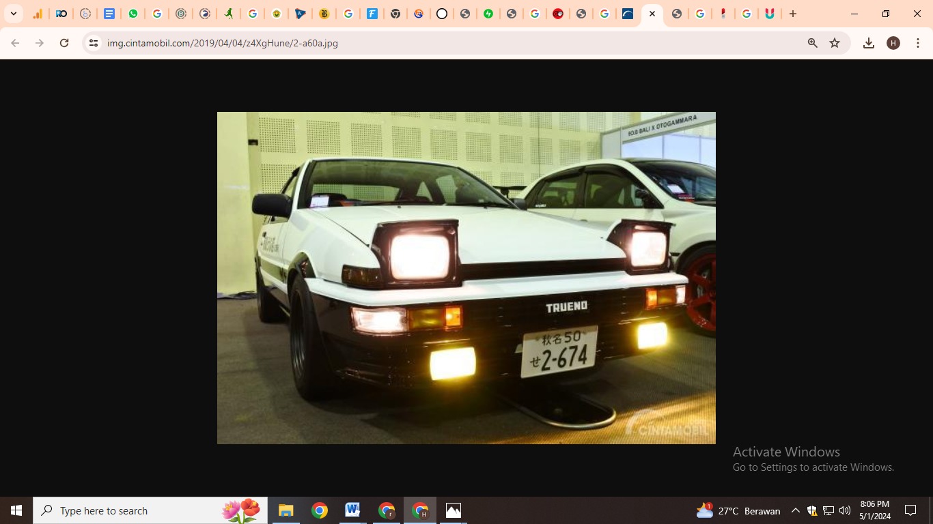
Task: Click the white Toyota Trueno car image
Action: [x=466, y=278]
